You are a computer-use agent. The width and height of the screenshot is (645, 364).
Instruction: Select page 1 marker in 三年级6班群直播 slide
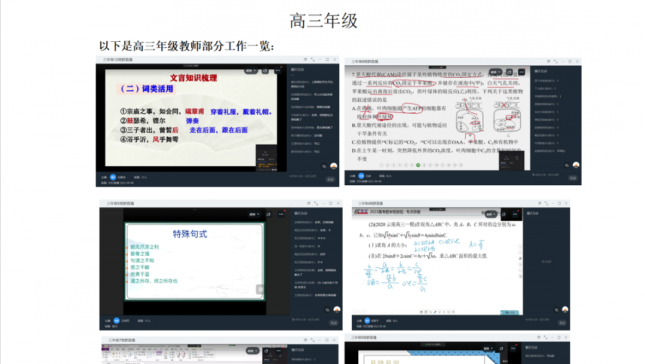point(381,165)
